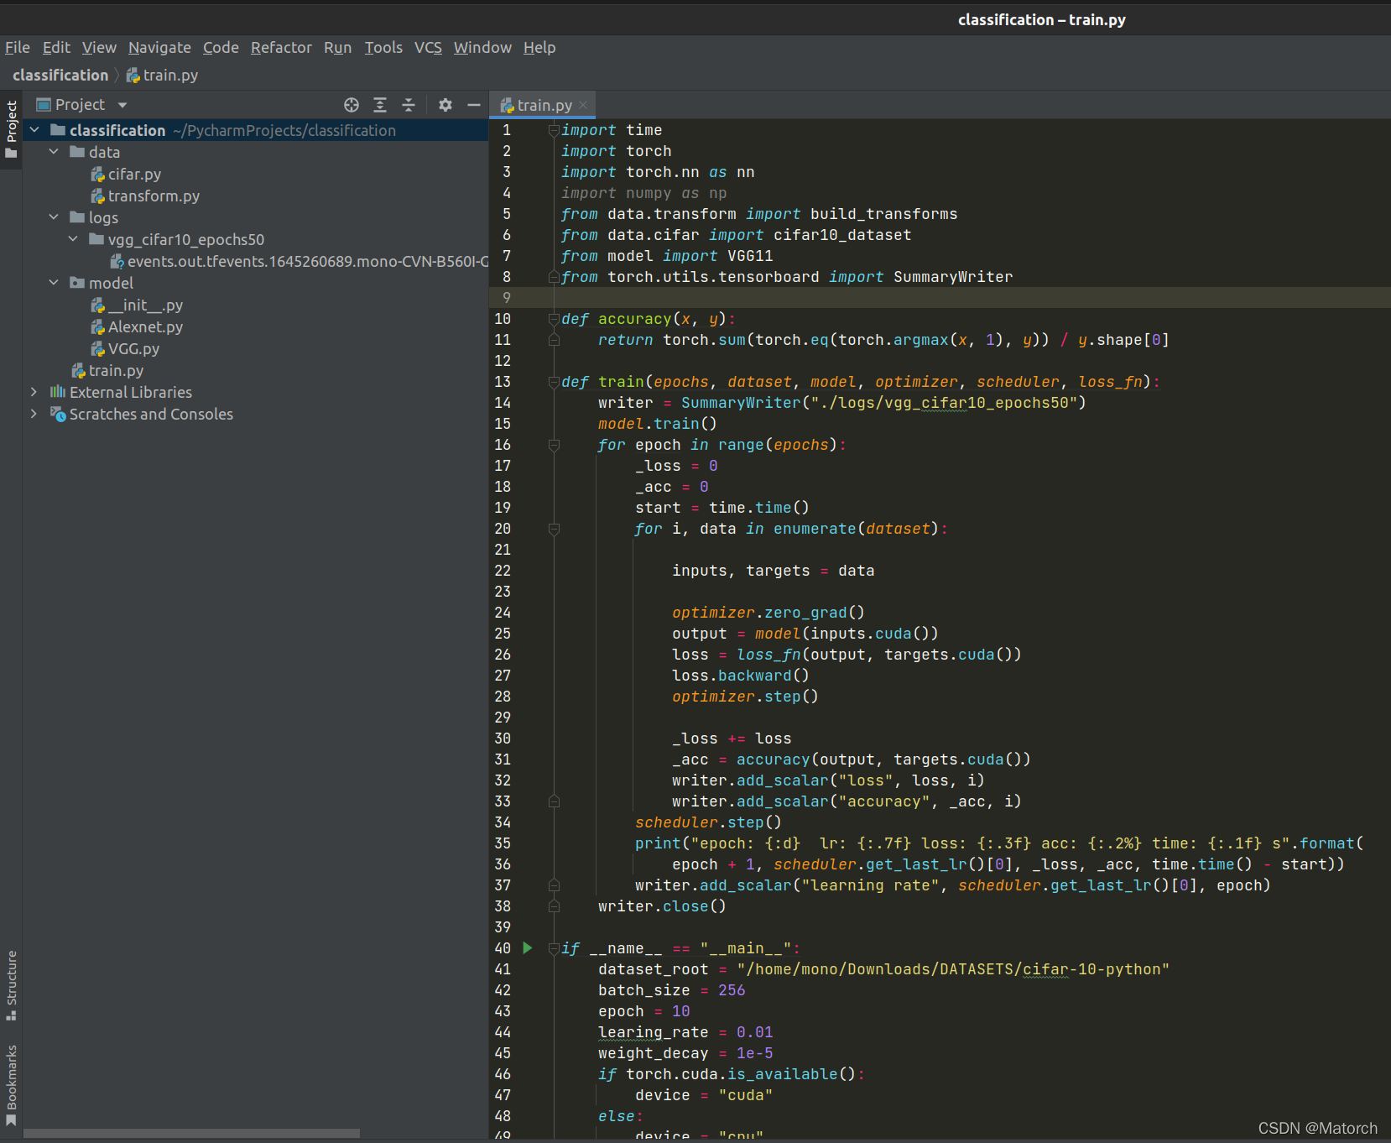Click the Expand All icon
Screen dimensions: 1391x1143
tap(380, 105)
